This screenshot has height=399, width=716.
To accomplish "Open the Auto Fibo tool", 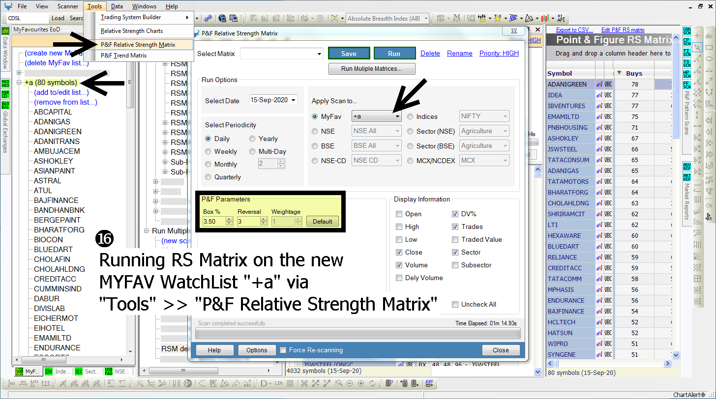I will [441, 18].
